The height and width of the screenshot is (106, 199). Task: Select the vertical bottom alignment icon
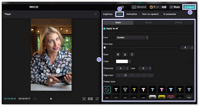pyautogui.click(x=150, y=75)
